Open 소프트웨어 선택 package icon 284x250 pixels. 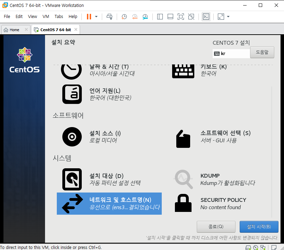tap(183, 139)
